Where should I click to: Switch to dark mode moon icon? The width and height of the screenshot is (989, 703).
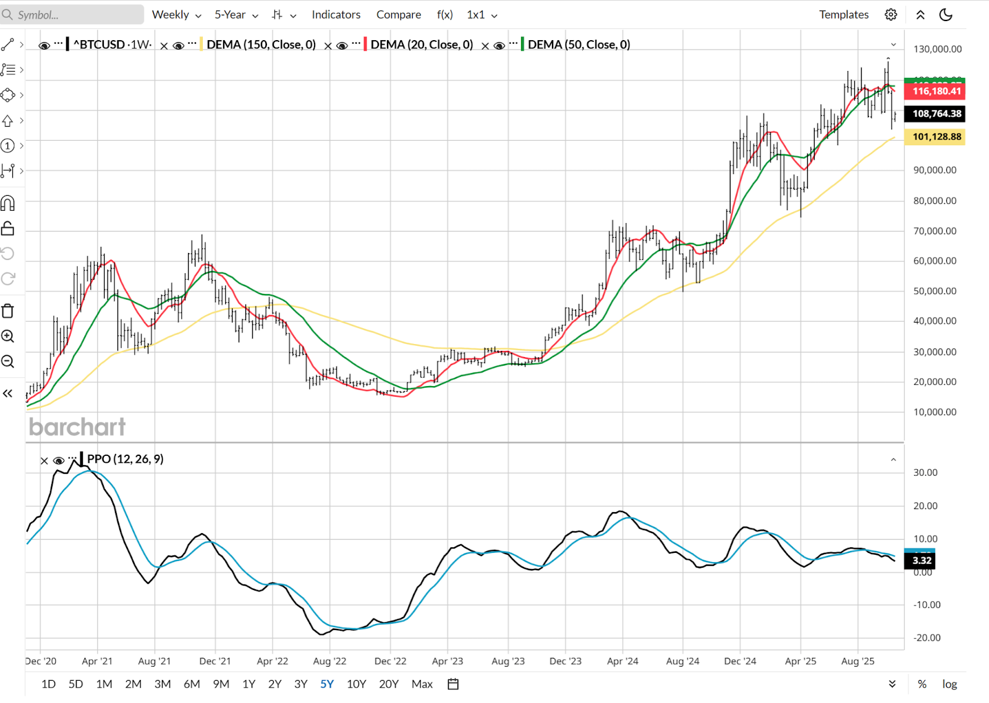[946, 15]
